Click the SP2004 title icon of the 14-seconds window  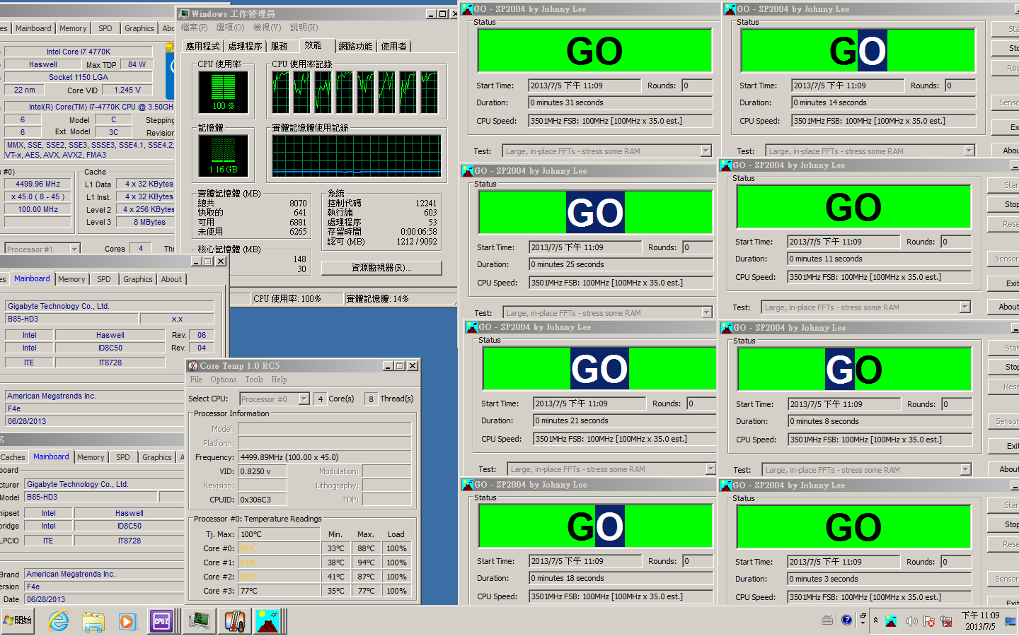(x=730, y=9)
